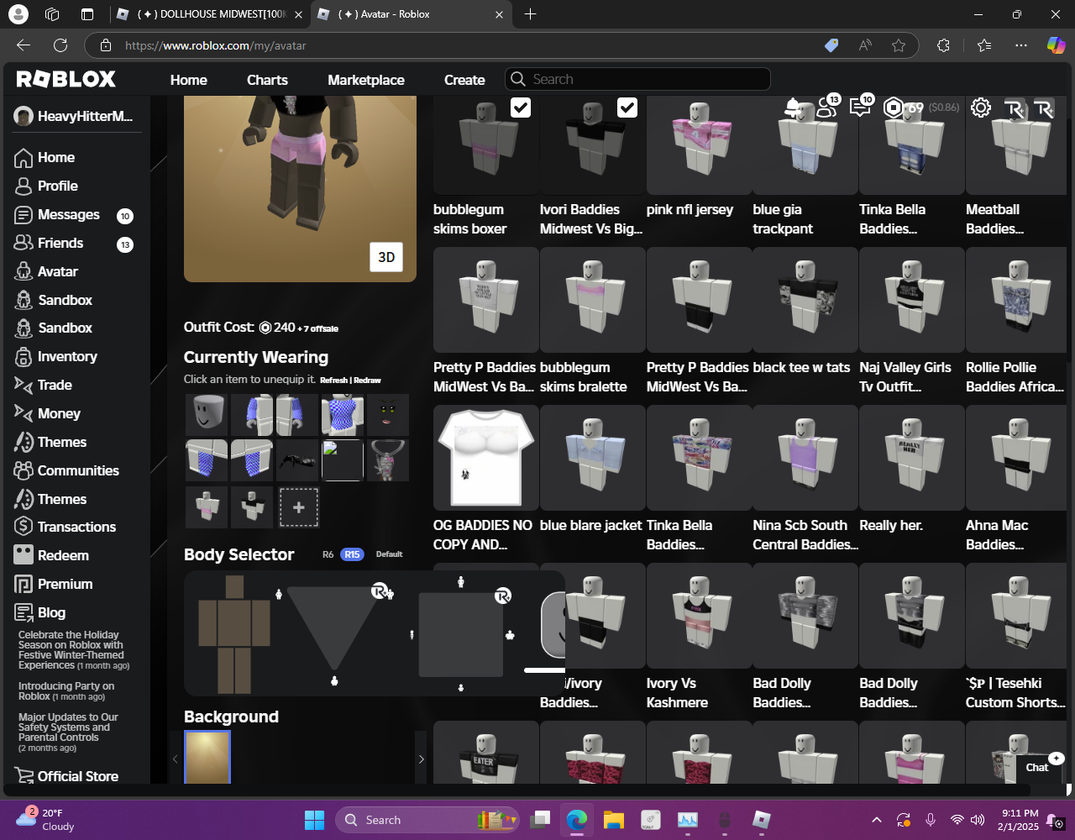
Task: Open Create in the top navigation
Action: [464, 80]
